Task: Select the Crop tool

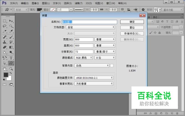Action: tap(5, 31)
